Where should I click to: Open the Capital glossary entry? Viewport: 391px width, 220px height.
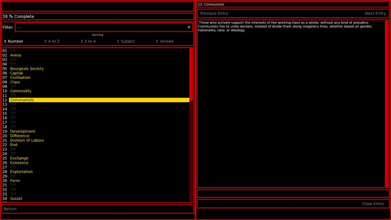click(17, 73)
